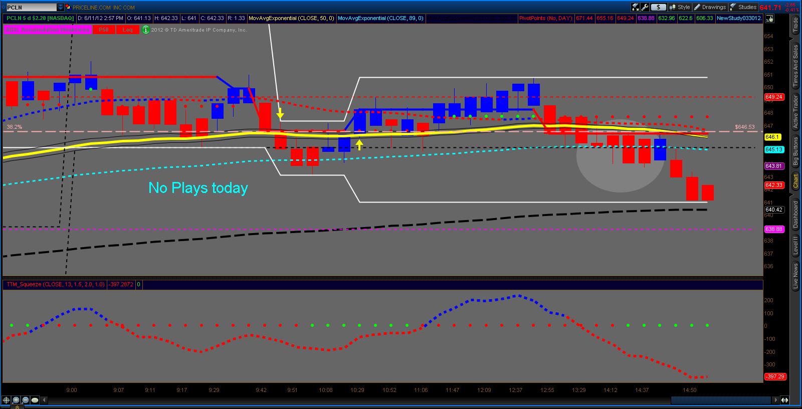The image size is (802, 409).
Task: Open the Level II side tab
Action: (x=795, y=246)
